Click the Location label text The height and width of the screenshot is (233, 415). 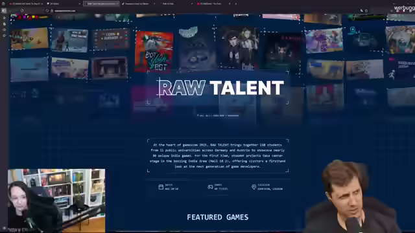264,185
